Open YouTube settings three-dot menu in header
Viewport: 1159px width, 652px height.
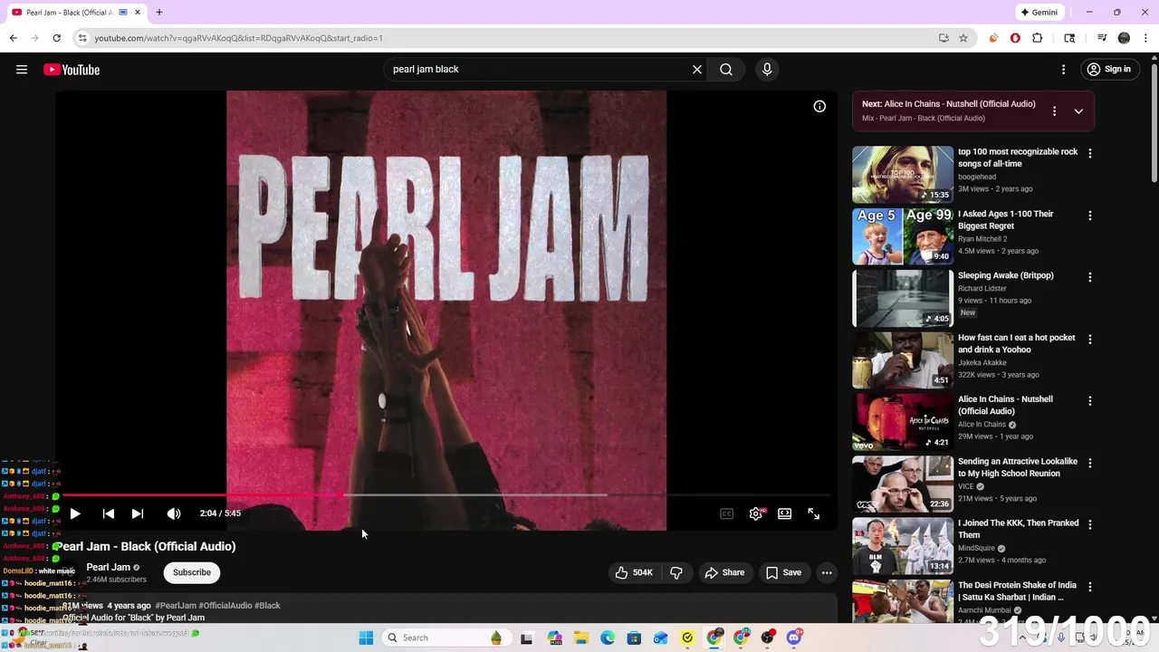1064,69
